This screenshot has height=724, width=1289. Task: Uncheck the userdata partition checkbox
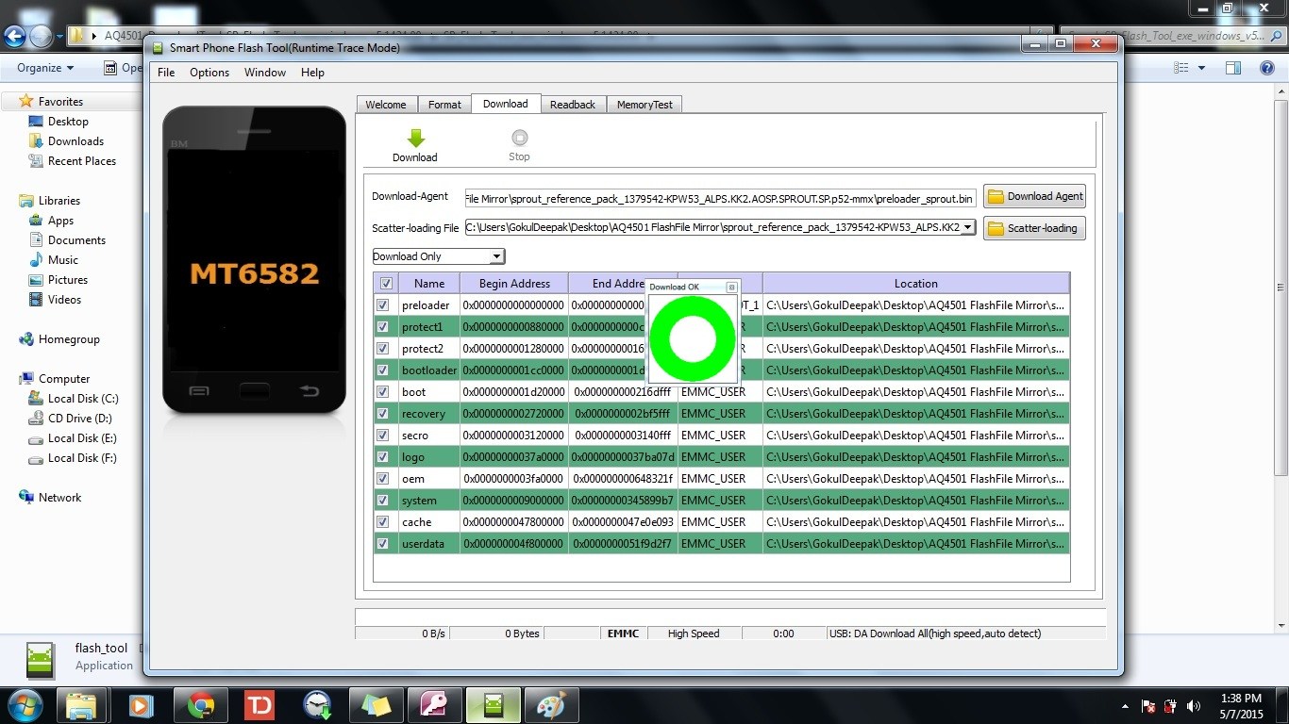click(x=382, y=543)
